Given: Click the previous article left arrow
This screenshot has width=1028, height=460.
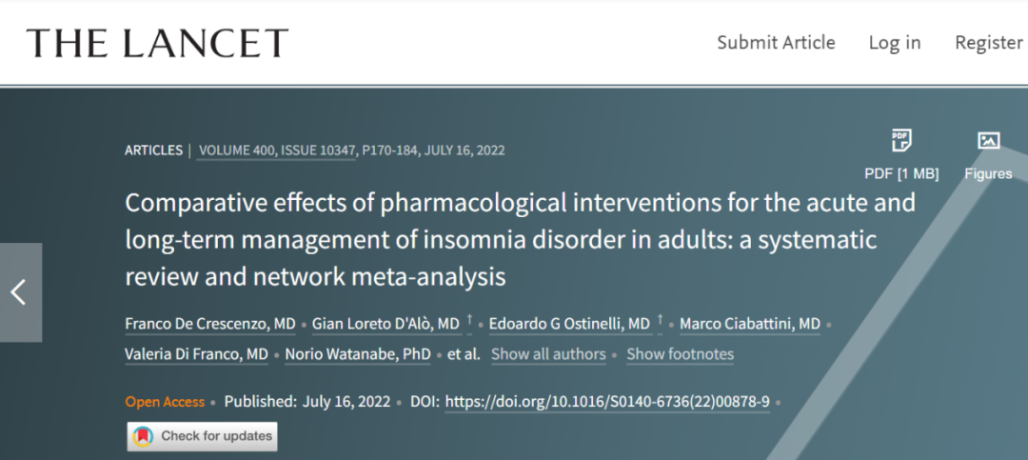Looking at the screenshot, I should coord(19,292).
